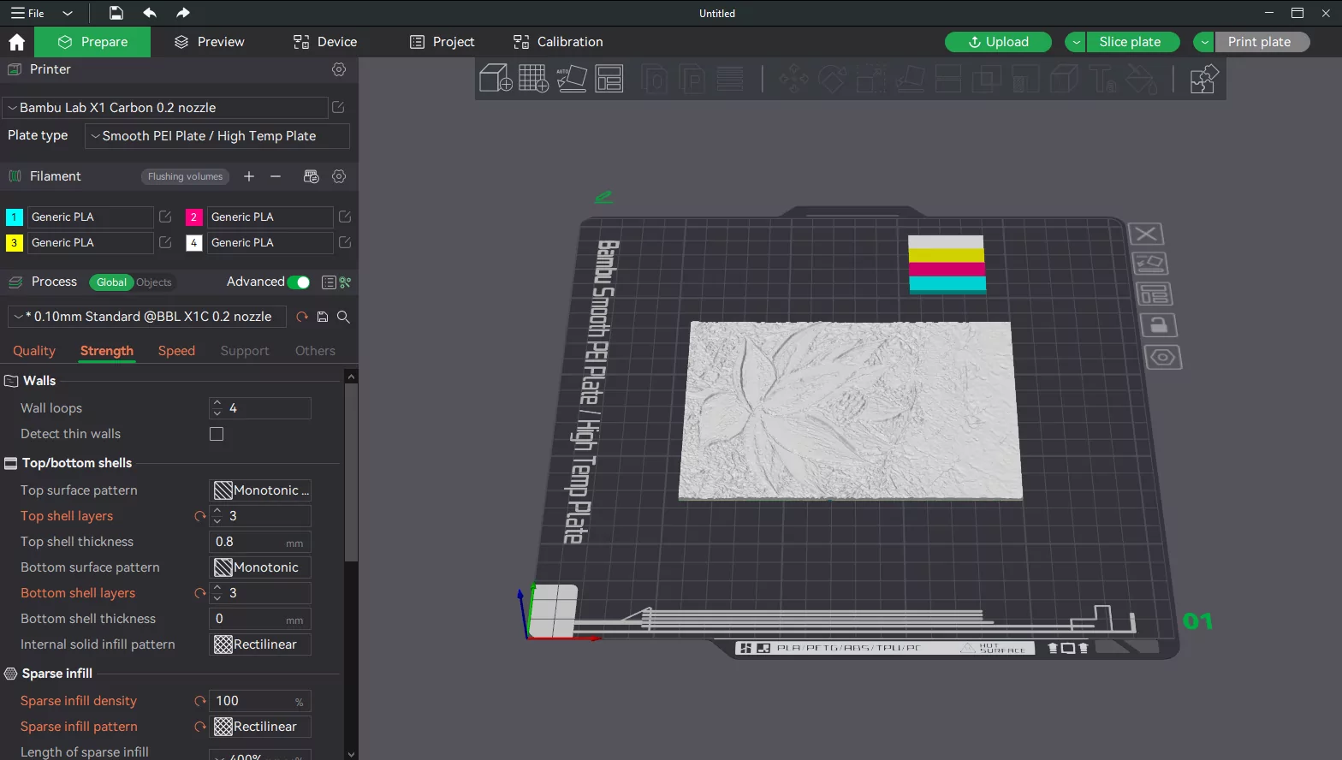Expand the Top surface pattern dropdown
The image size is (1342, 760).
[x=260, y=490]
